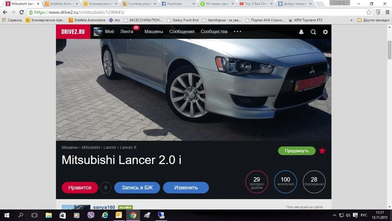Toggle the red favorite star

point(322,151)
